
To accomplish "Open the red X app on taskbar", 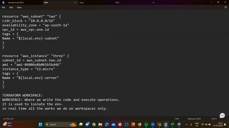I will 133,124.
